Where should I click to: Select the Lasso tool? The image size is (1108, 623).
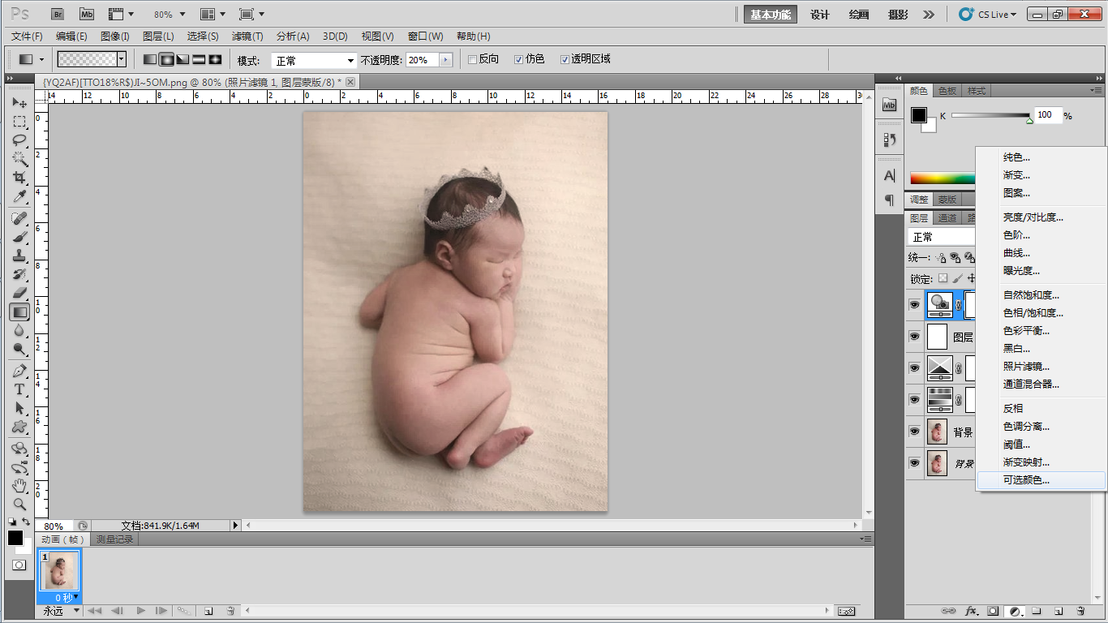(x=19, y=140)
